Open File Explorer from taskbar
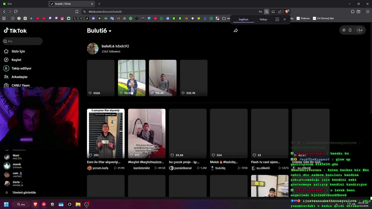 [78, 204]
